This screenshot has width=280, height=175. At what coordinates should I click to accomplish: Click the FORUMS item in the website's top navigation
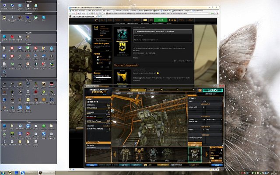point(118,20)
